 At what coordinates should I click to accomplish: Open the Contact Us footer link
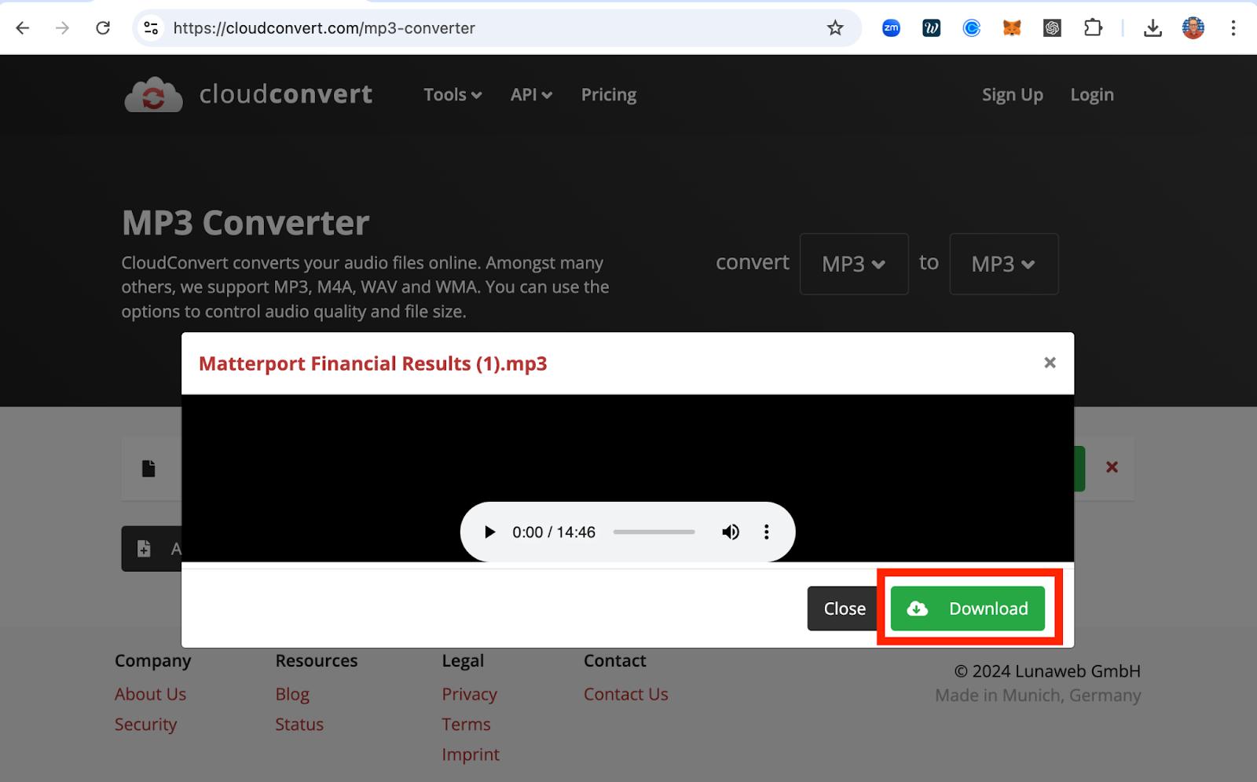(626, 694)
